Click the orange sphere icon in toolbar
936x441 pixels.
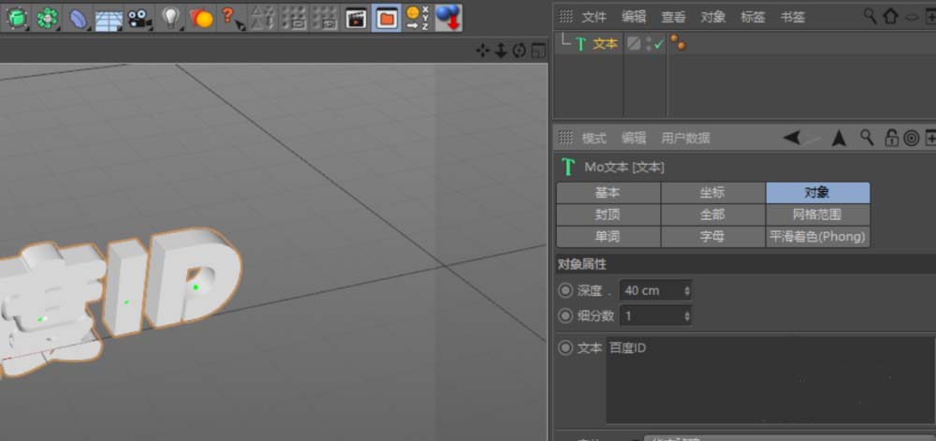[202, 18]
